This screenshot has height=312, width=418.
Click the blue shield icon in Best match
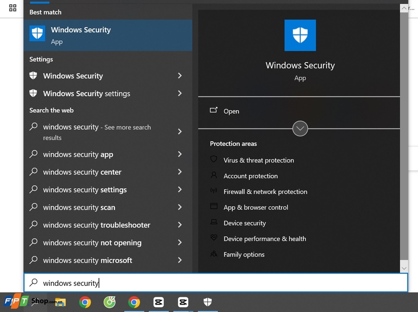click(37, 33)
